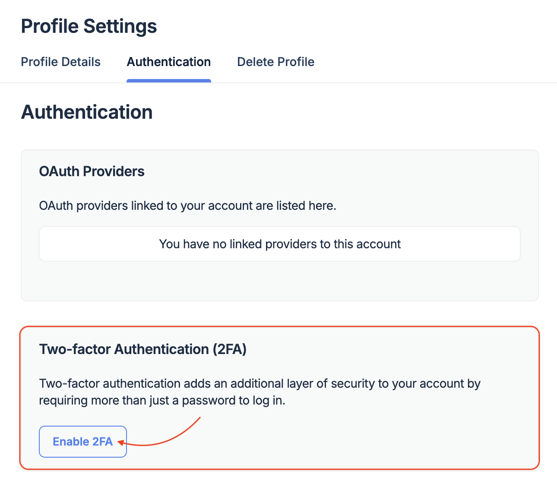Click the OAuth providers description sentence

[187, 206]
